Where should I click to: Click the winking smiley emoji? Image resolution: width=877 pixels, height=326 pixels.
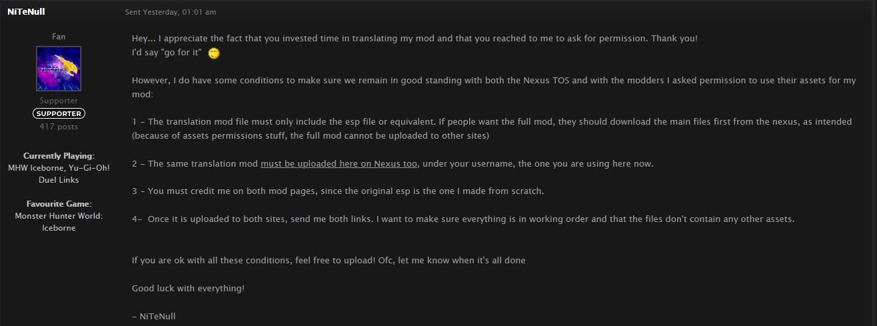[213, 53]
